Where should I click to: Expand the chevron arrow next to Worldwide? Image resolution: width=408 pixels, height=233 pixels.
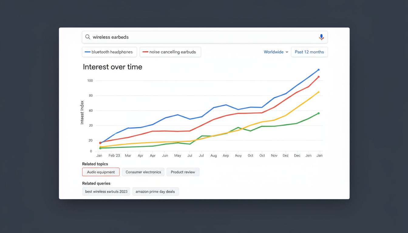pyautogui.click(x=287, y=52)
